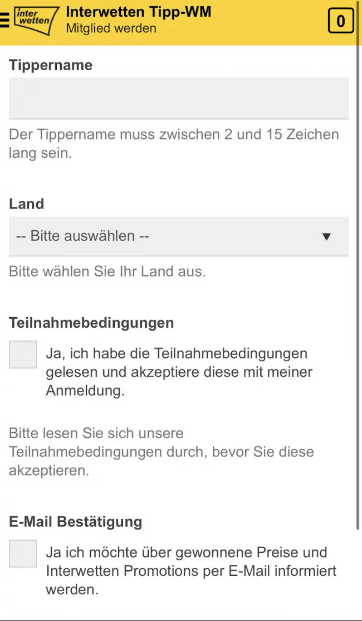
Task: Click the Tippername length hint text
Action: tap(173, 143)
